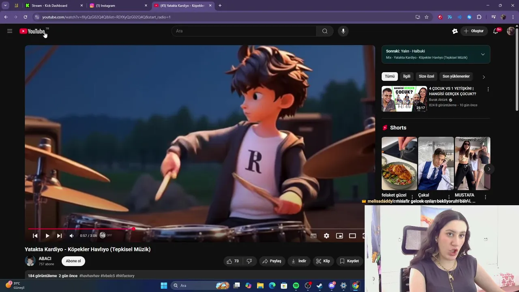This screenshot has height=292, width=519.
Task: Open YouTube notifications bell
Action: pos(495,31)
